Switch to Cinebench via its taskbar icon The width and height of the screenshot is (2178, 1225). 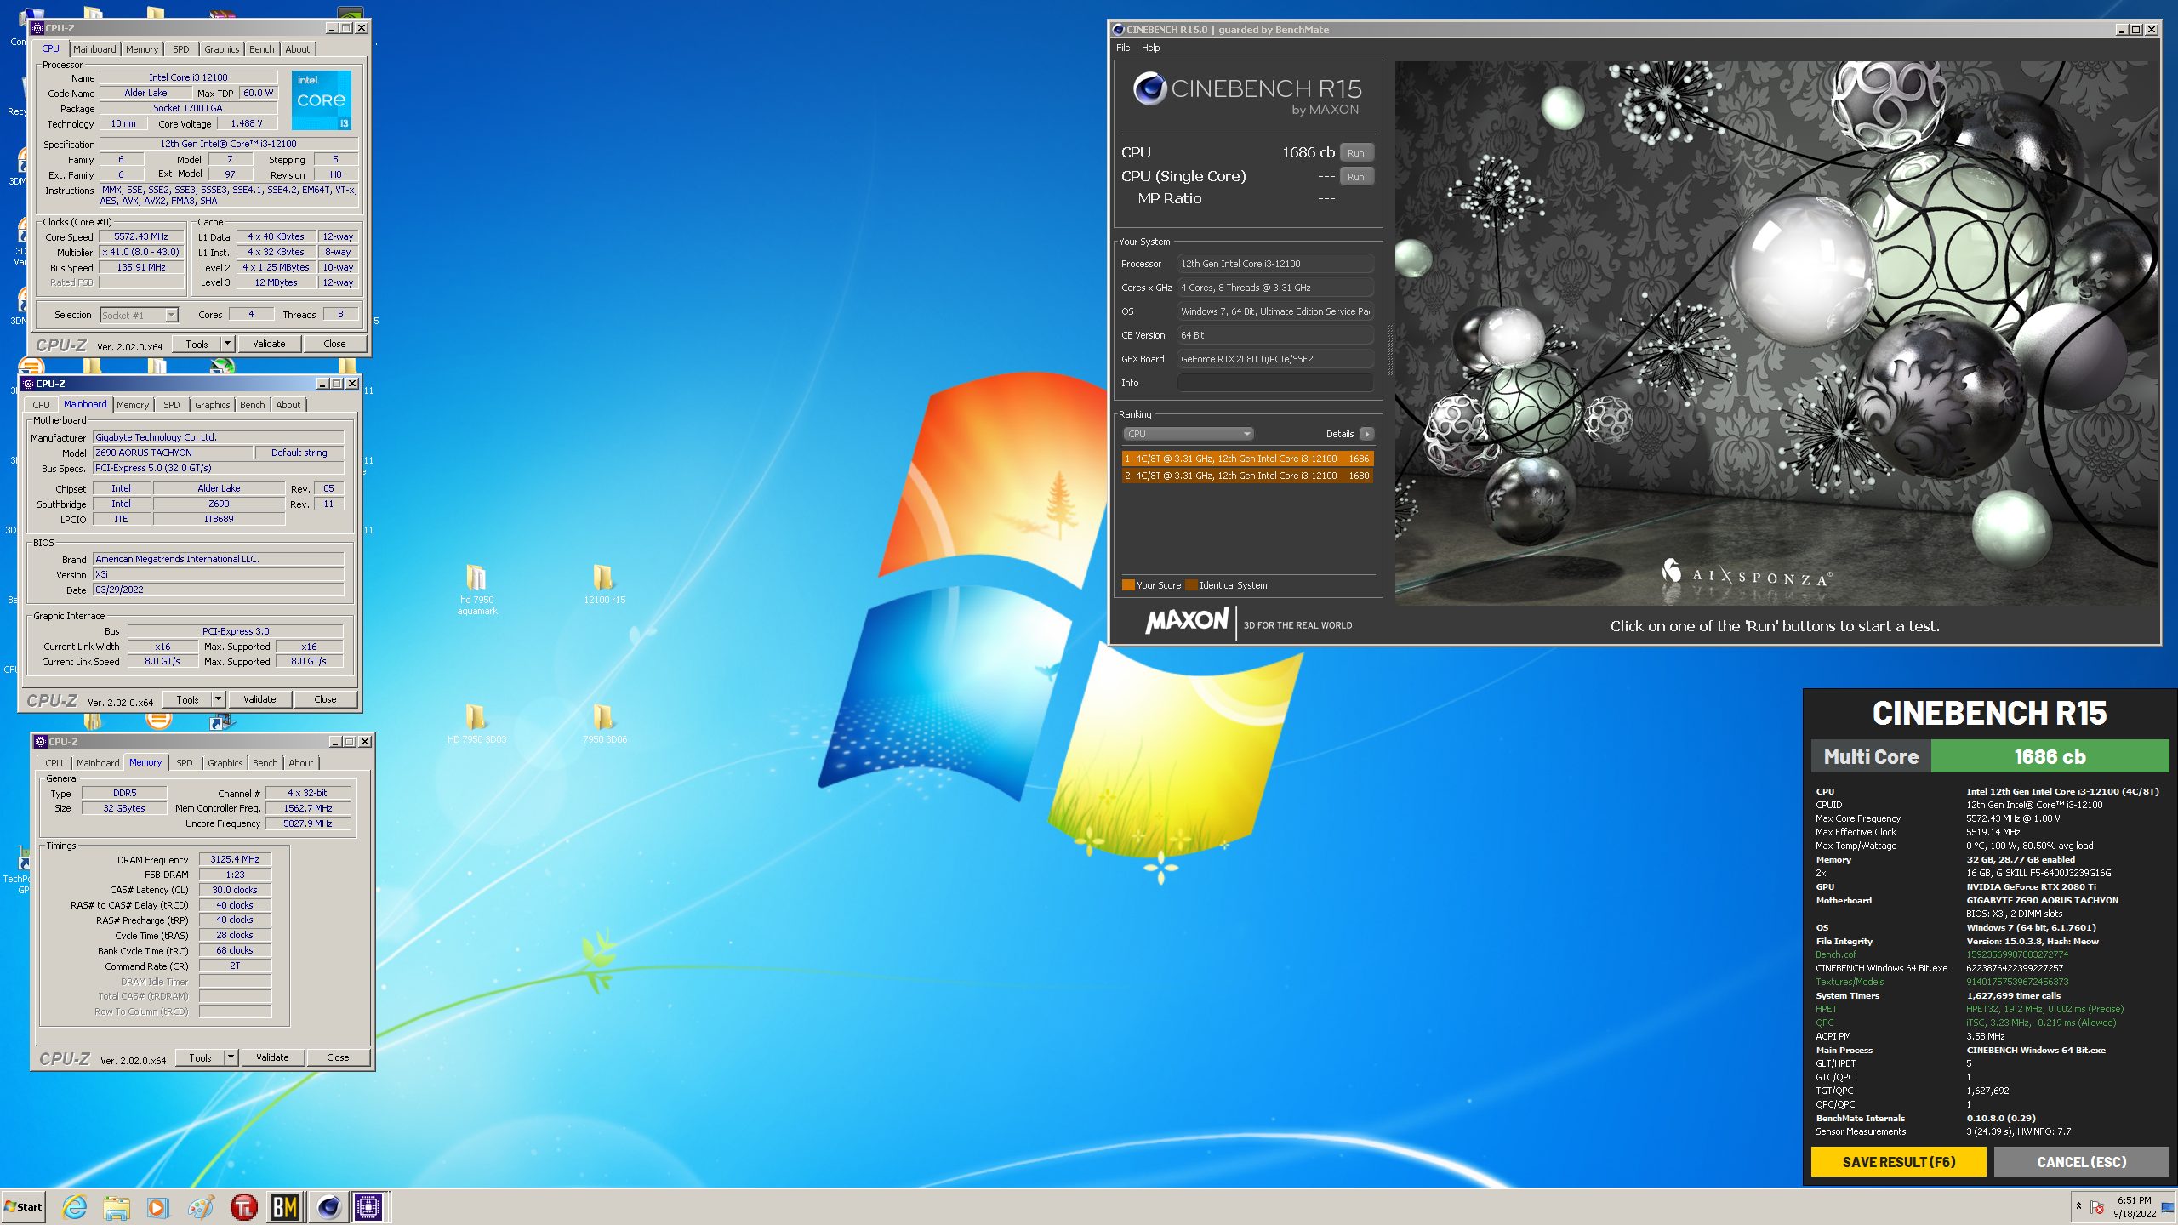pyautogui.click(x=328, y=1206)
